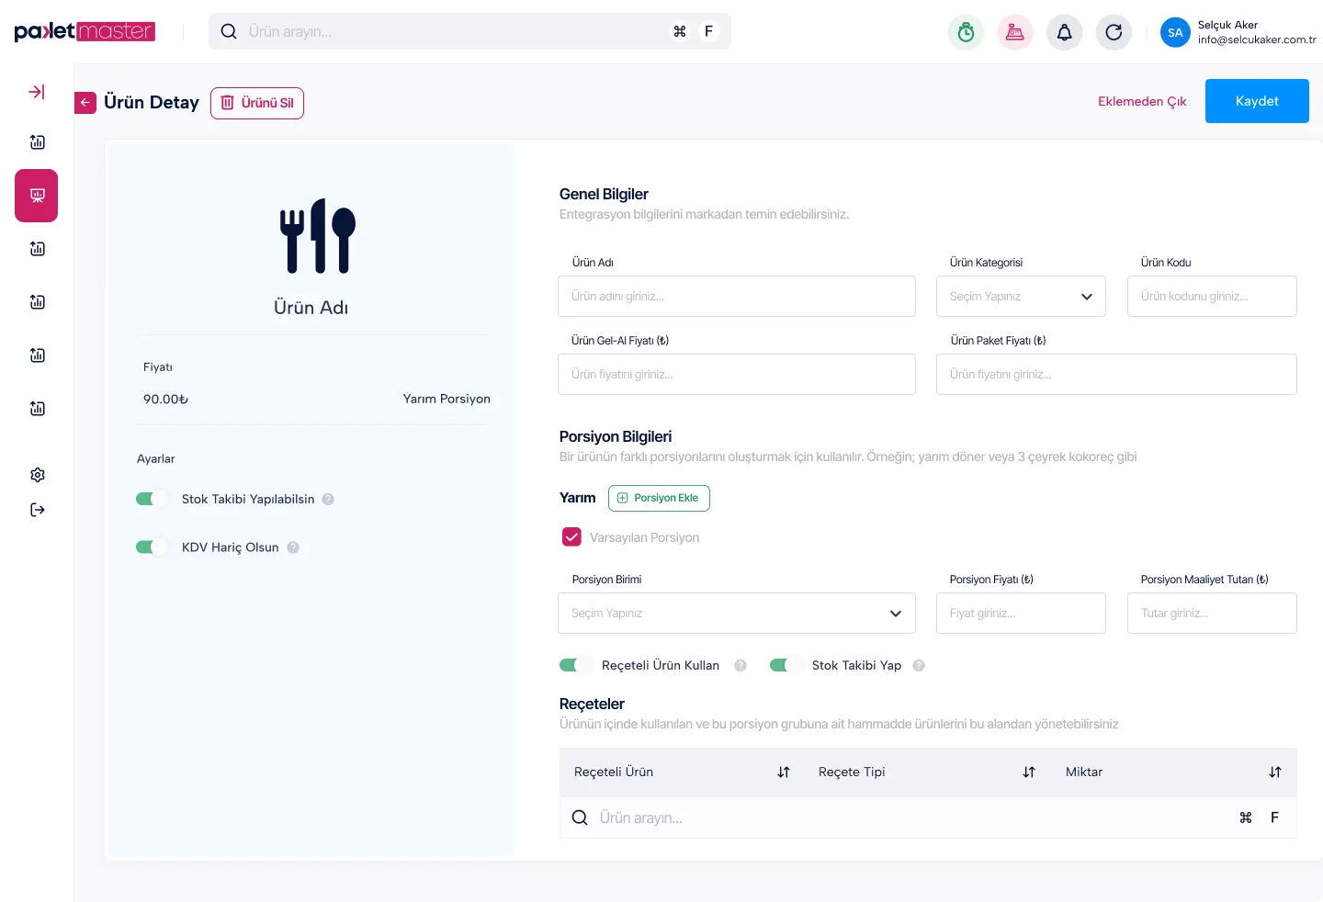Focus top Ürün arayın search box
The height and width of the screenshot is (902, 1323).
(469, 31)
